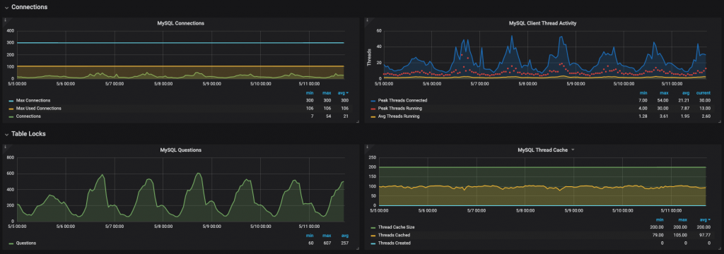
Task: Open MySQL Questions panel title menu
Action: tap(180, 150)
